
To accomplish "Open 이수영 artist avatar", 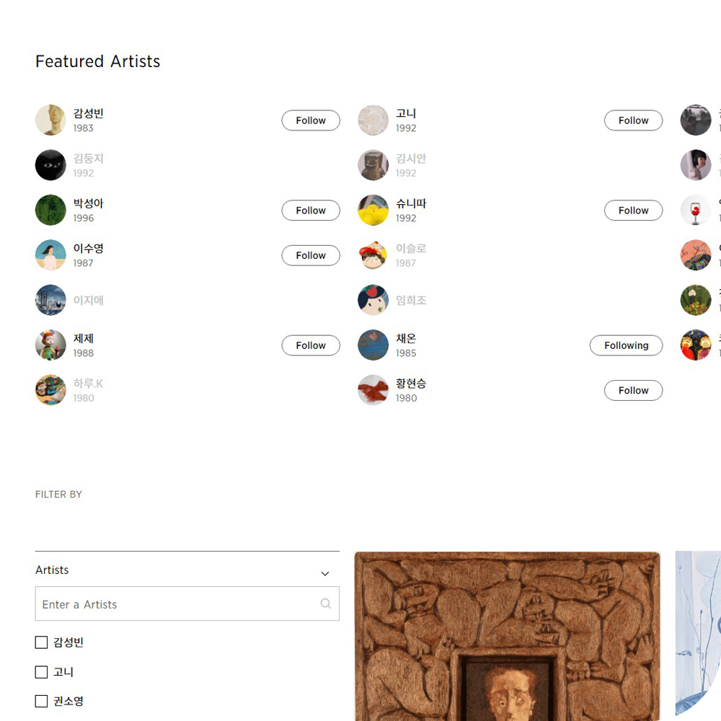I will (50, 255).
